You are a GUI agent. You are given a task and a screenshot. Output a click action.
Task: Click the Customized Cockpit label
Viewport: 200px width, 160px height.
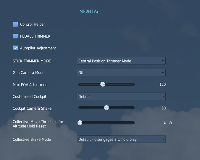click(30, 96)
